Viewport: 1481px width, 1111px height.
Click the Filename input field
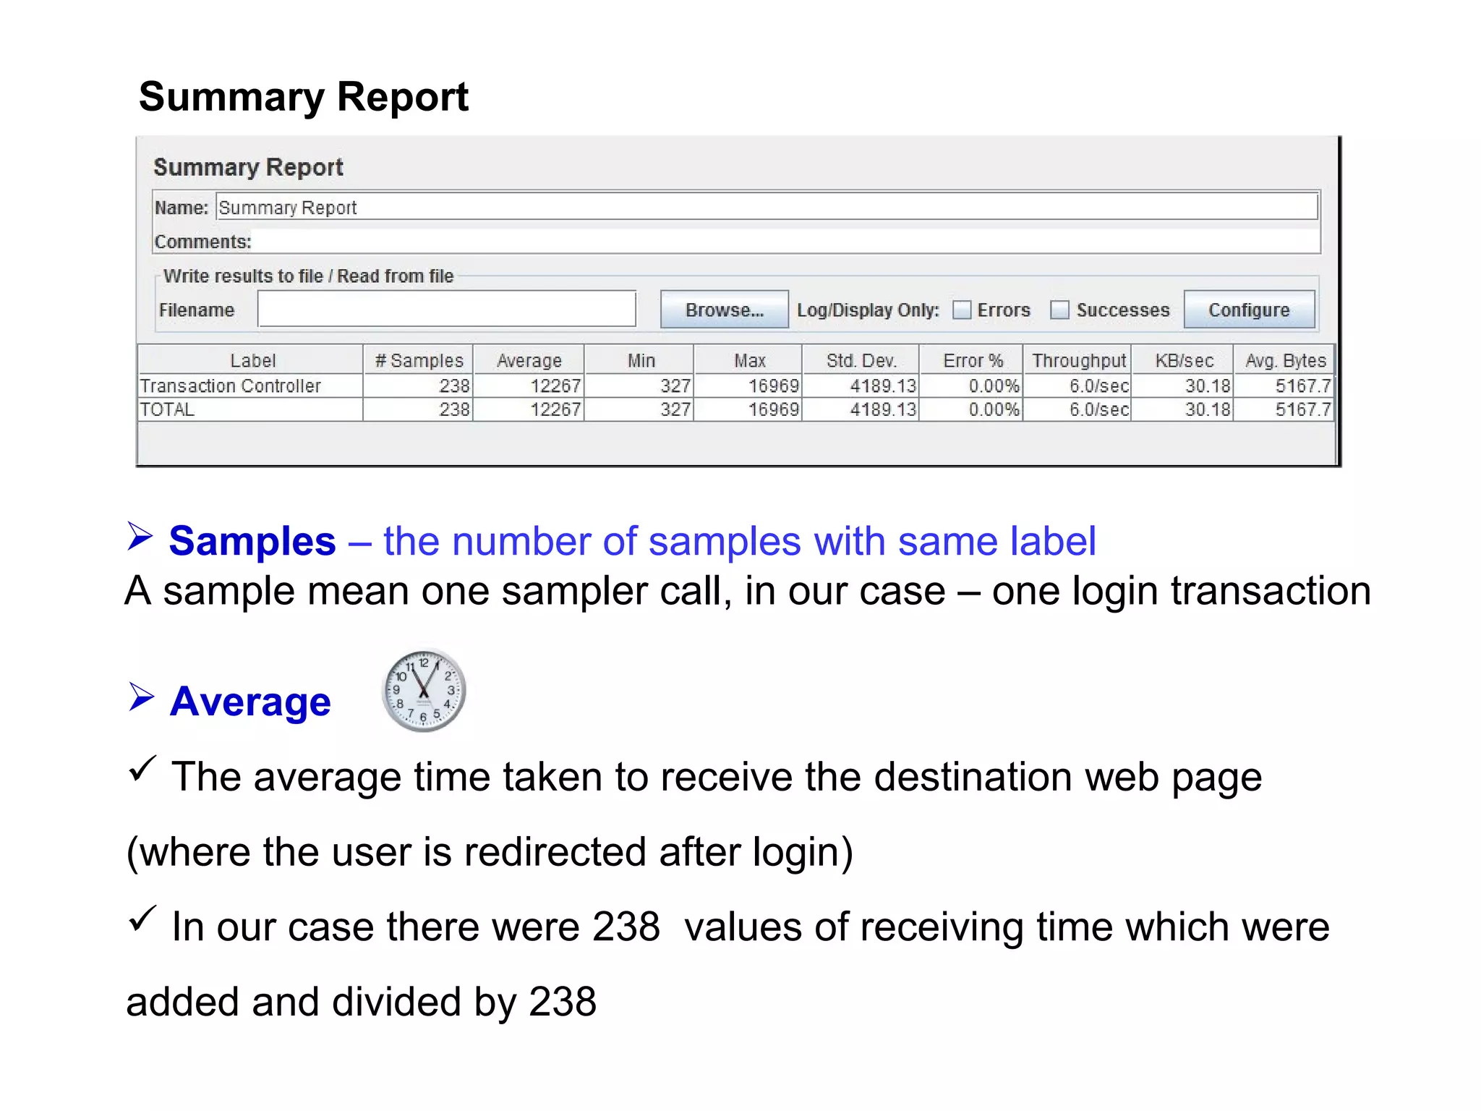pos(447,309)
